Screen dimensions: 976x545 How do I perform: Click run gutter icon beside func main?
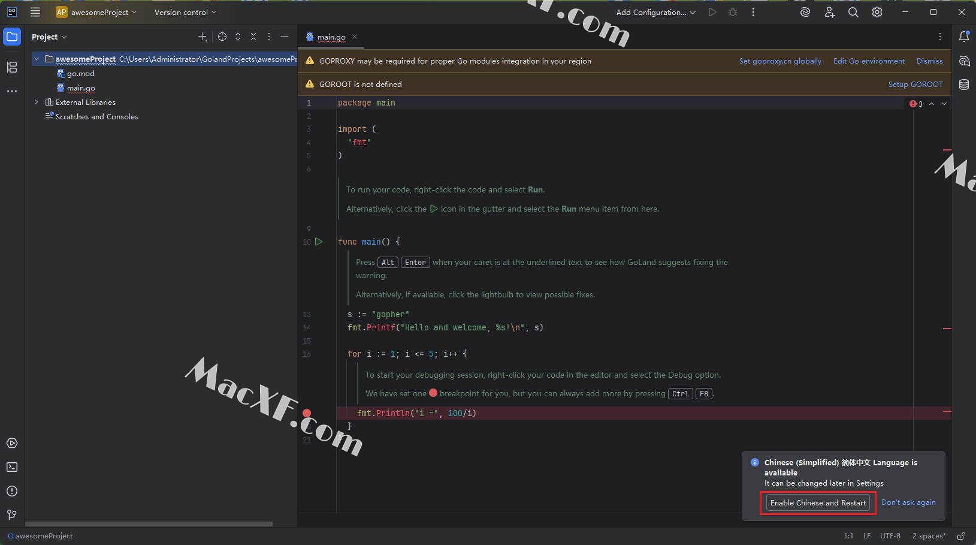pyautogui.click(x=319, y=242)
